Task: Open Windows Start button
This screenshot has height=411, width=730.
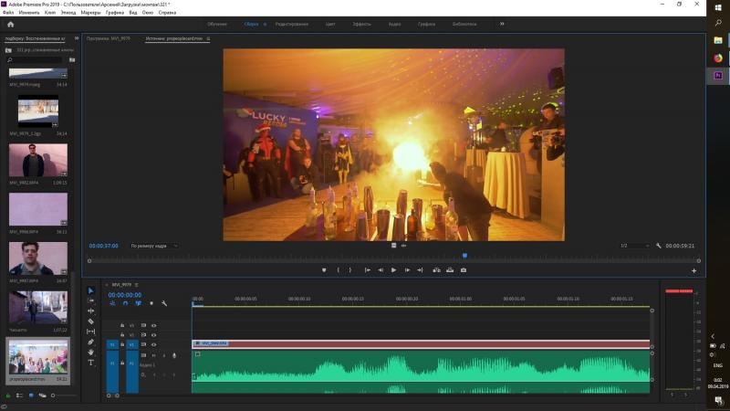Action: pyautogui.click(x=718, y=7)
